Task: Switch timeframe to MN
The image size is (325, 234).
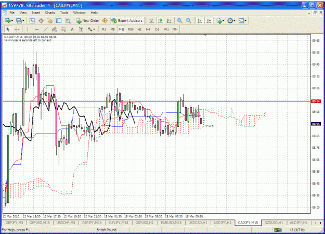Action: tap(175, 30)
